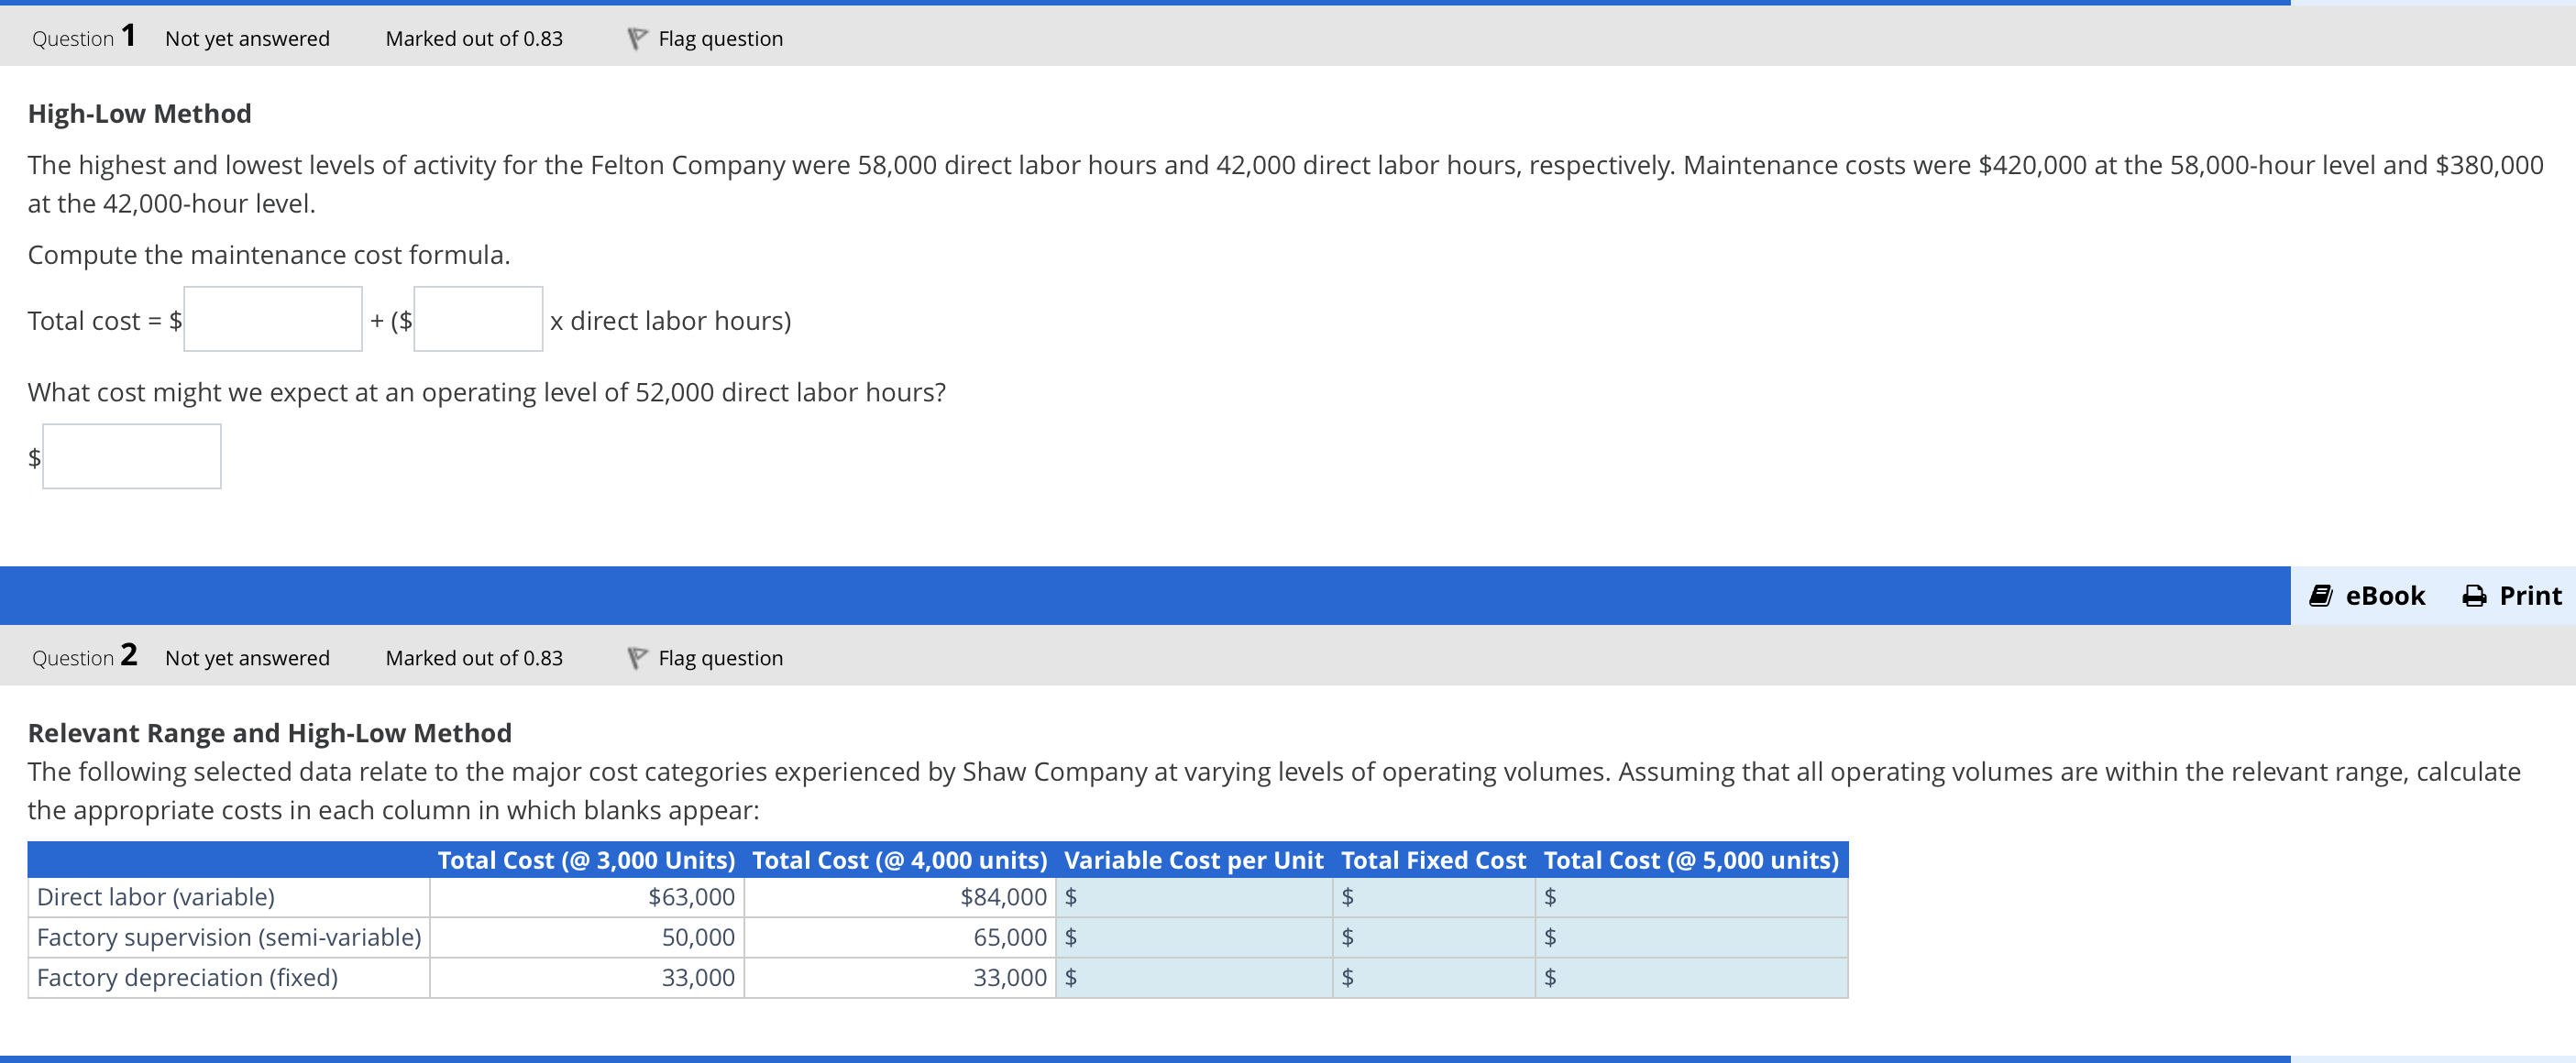Click the 52,000 hours expected cost answer box

coord(131,456)
